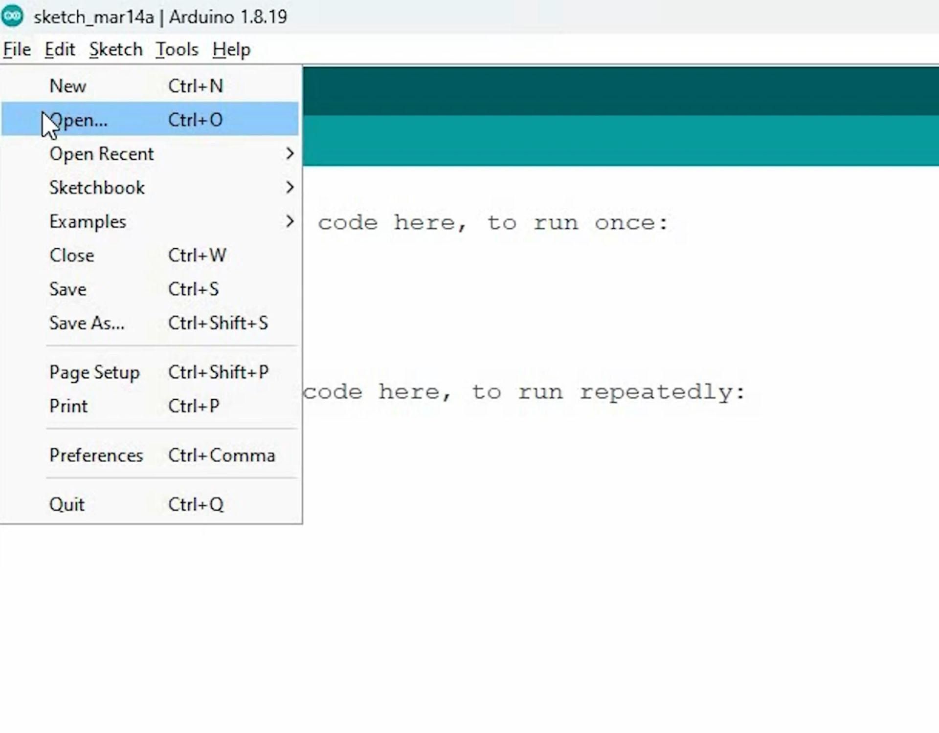Click the 'to run once:' comment line

[493, 223]
